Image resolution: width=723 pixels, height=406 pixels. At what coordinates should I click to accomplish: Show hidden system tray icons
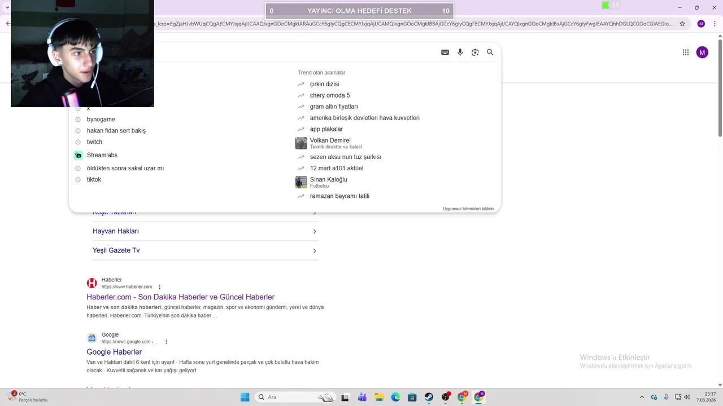642,397
